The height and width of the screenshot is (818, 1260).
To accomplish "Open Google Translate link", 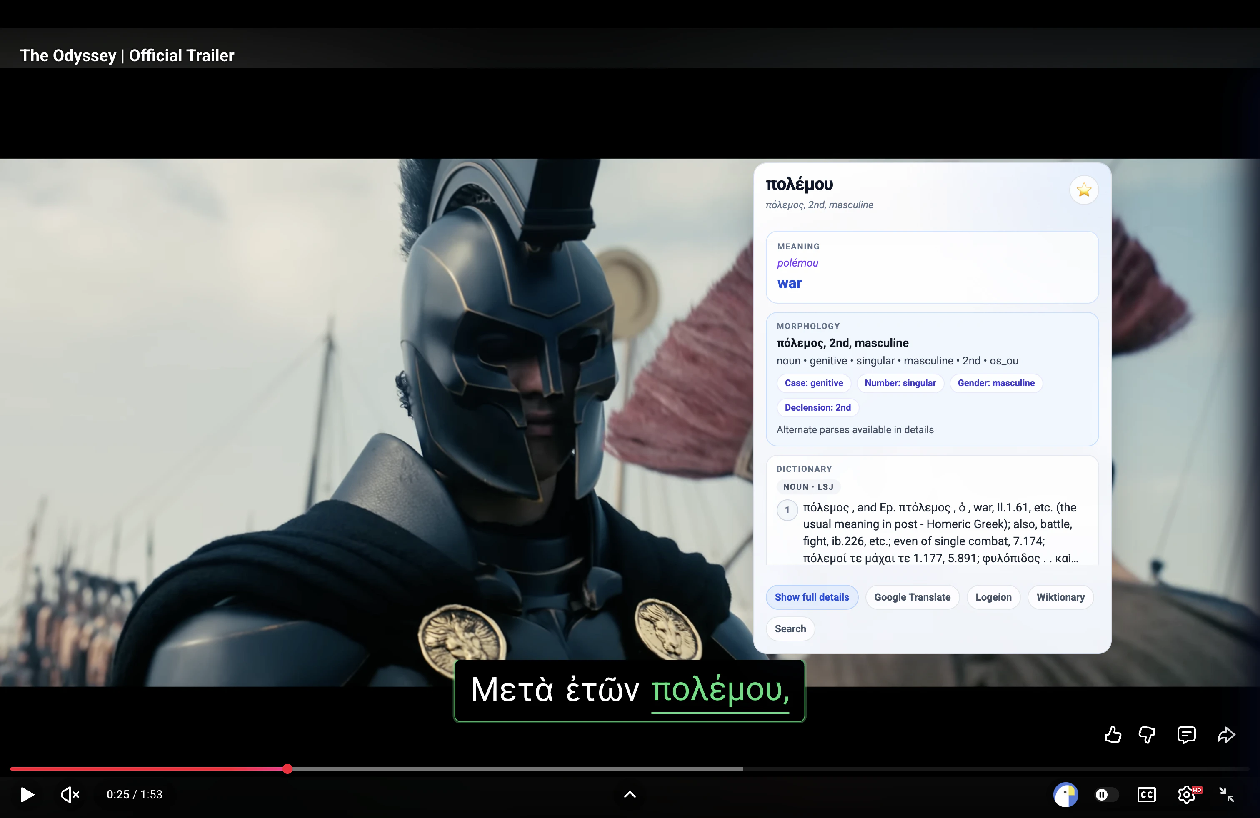I will (912, 597).
